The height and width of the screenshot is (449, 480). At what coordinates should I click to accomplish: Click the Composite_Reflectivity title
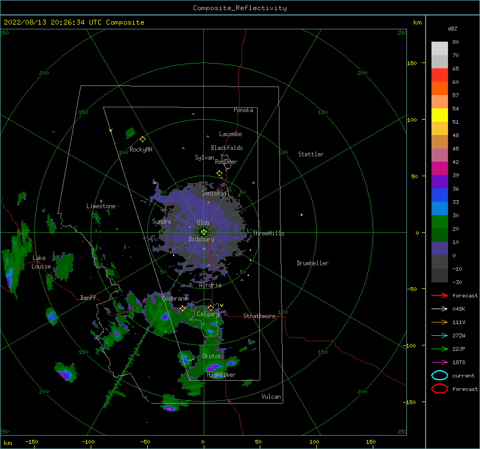(x=240, y=8)
